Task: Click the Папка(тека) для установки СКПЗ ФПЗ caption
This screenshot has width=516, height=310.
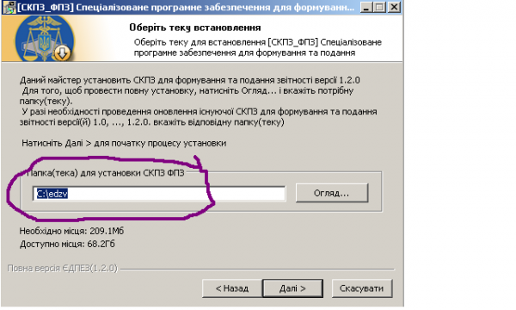Action: [x=106, y=172]
